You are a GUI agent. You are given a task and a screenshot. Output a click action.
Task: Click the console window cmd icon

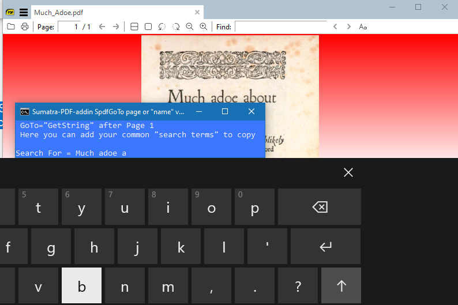coord(25,112)
